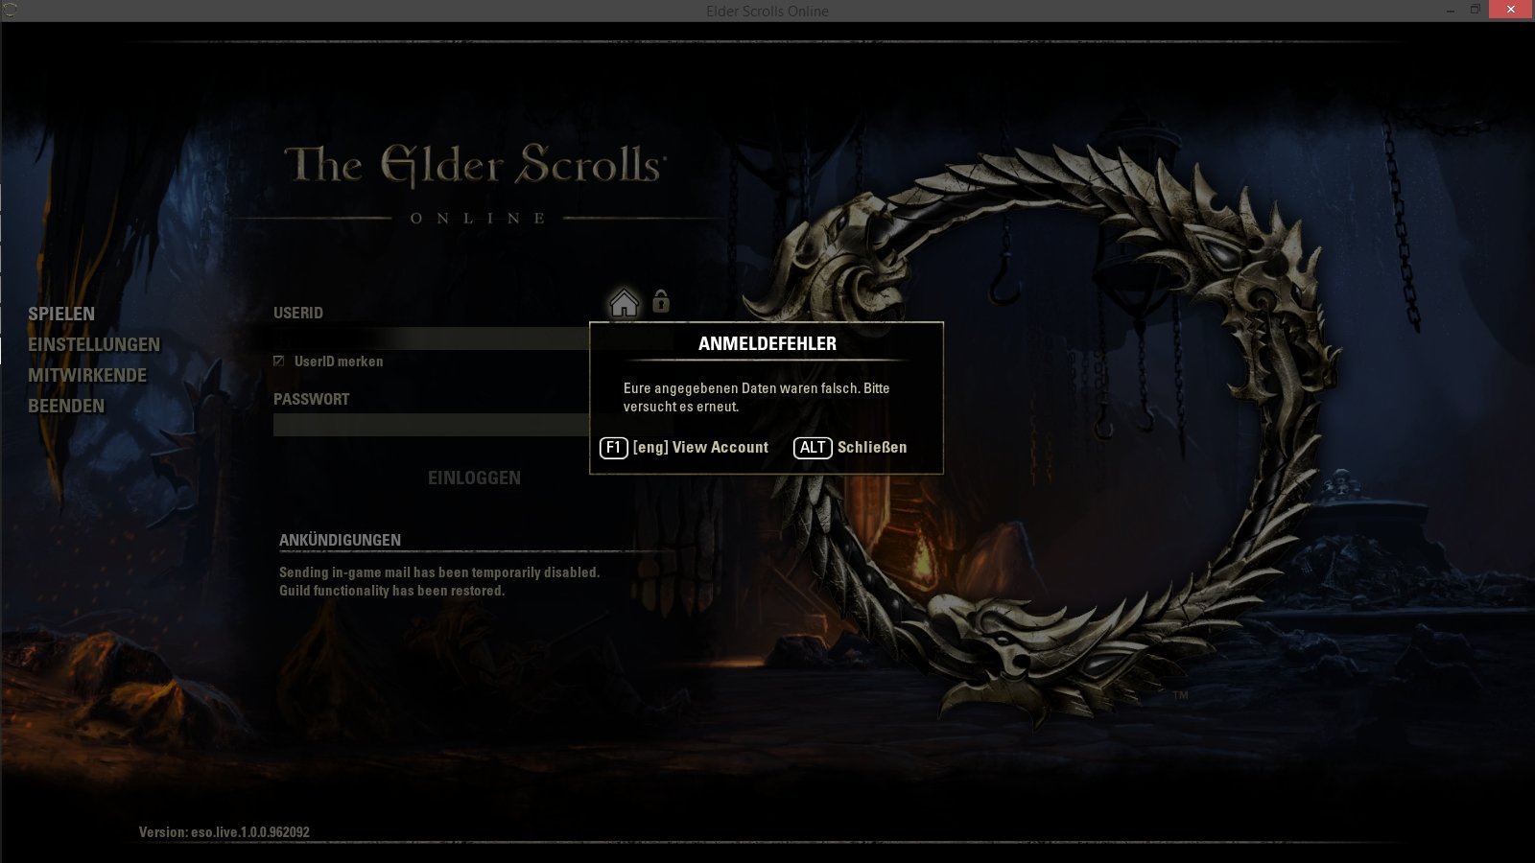Image resolution: width=1535 pixels, height=863 pixels.
Task: Toggle the UserID merken checkbox
Action: click(x=279, y=362)
